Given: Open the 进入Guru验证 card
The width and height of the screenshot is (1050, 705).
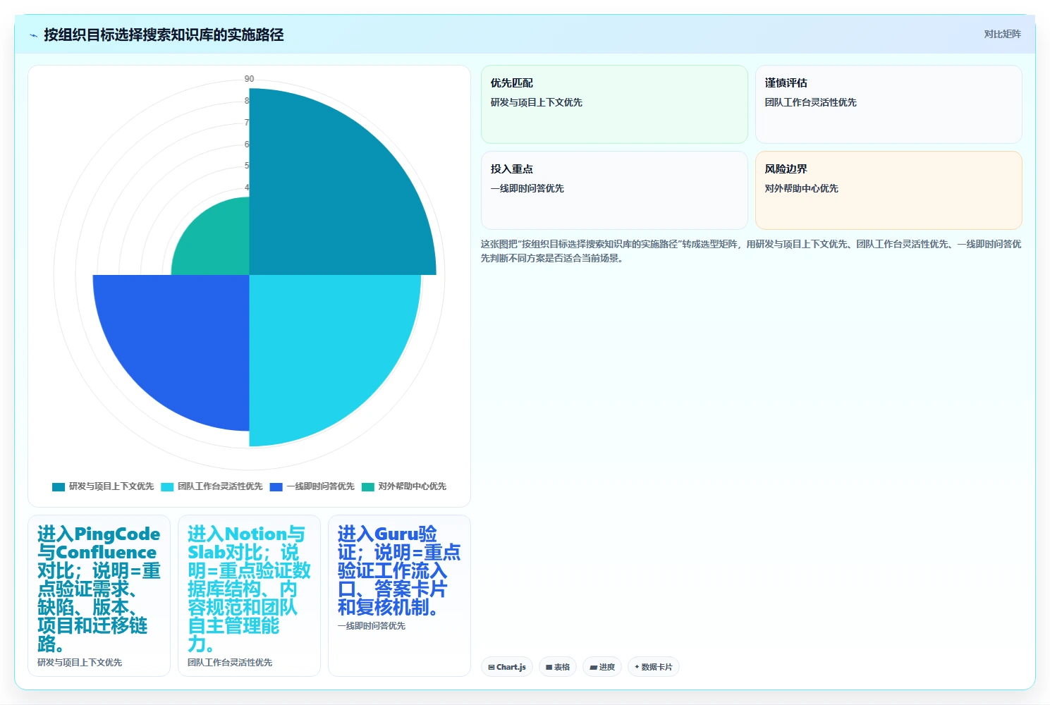Looking at the screenshot, I should pos(399,596).
